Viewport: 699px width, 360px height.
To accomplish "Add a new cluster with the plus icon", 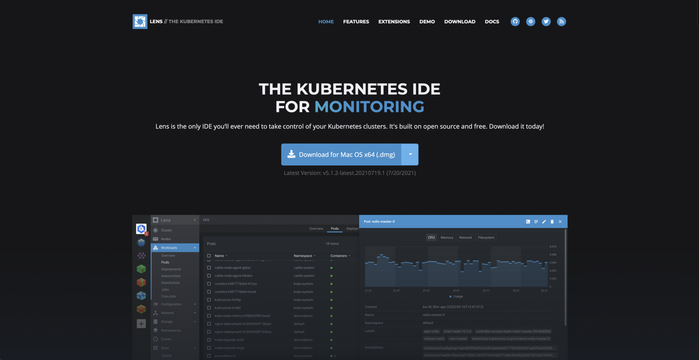I will tap(141, 323).
